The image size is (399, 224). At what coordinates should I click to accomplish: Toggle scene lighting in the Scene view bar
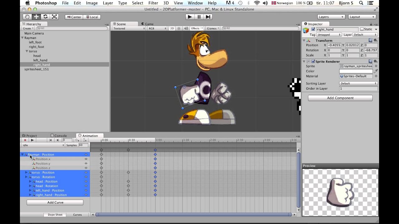pos(179,28)
